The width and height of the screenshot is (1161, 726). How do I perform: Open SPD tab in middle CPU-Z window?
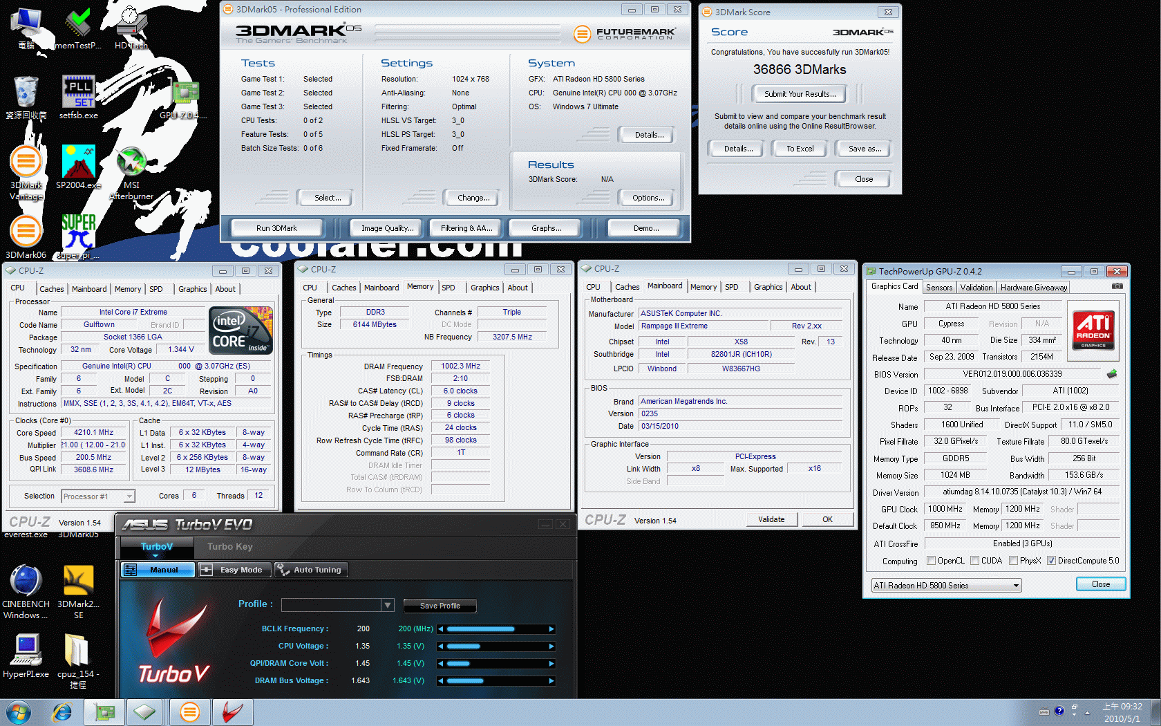coord(449,288)
